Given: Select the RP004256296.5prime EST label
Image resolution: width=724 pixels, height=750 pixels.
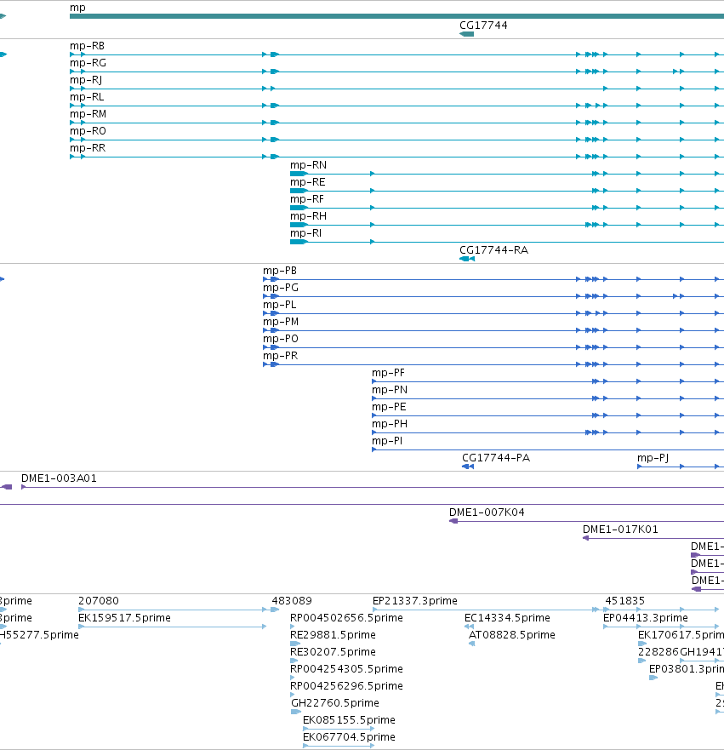Looking at the screenshot, I should [x=346, y=686].
